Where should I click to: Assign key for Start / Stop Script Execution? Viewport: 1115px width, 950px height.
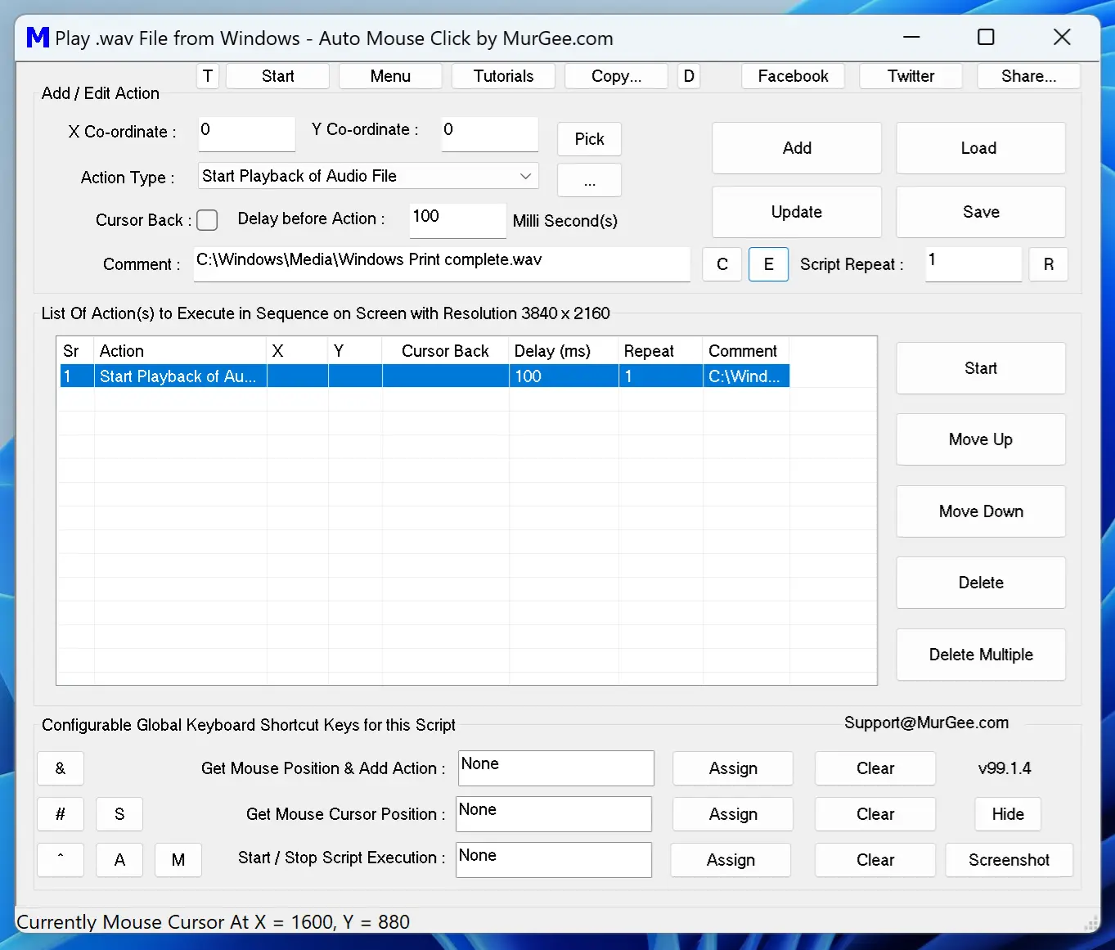731,860
